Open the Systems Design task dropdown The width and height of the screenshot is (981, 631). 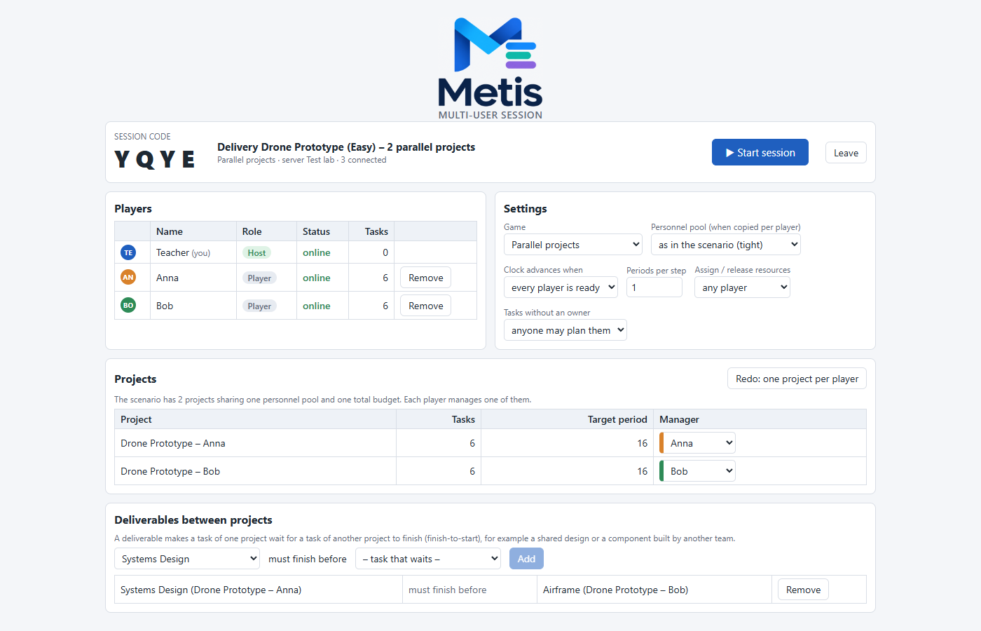click(187, 559)
